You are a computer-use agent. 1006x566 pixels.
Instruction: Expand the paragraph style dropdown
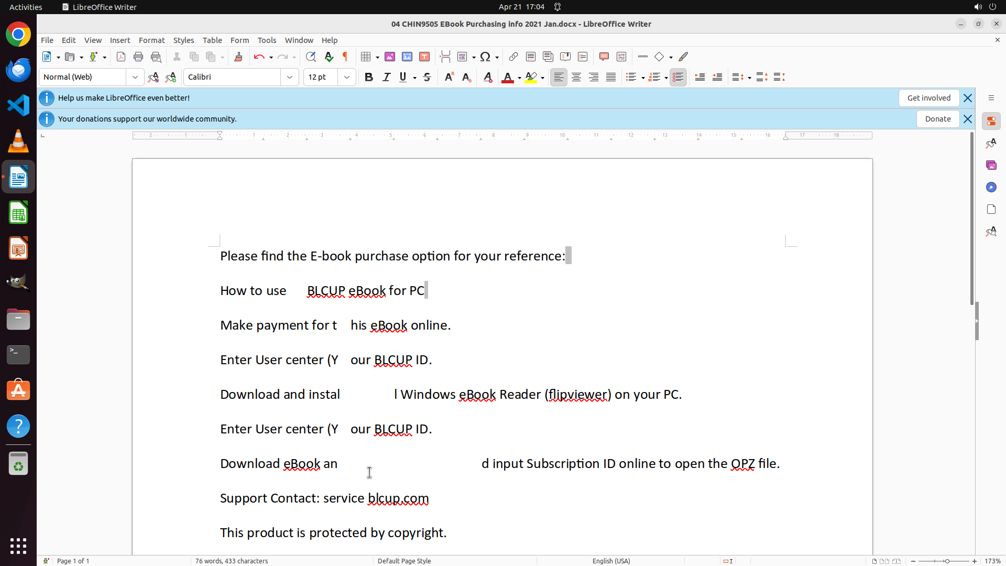pyautogui.click(x=135, y=77)
